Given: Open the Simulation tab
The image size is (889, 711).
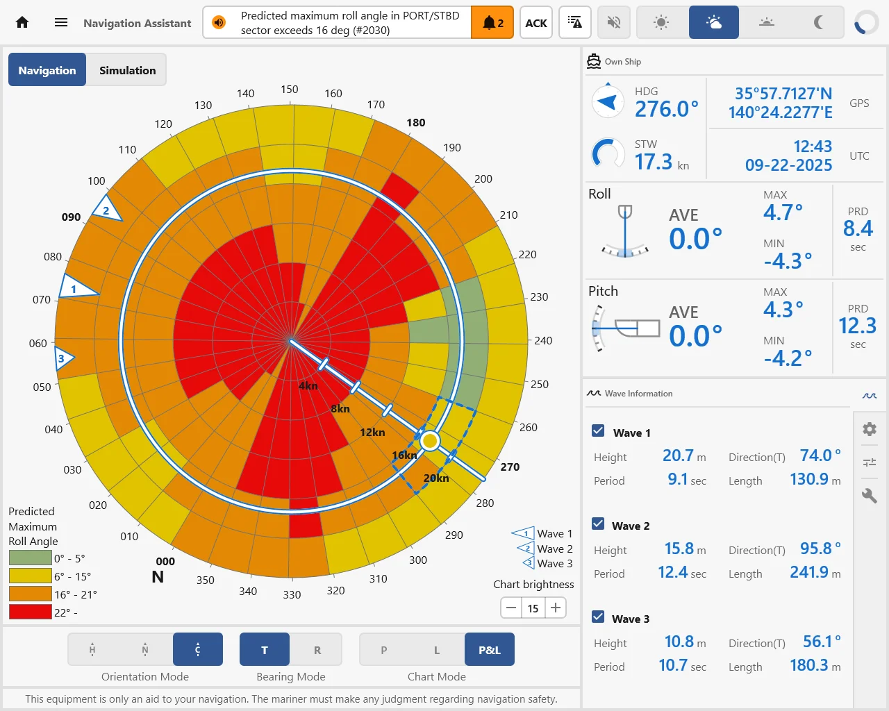Looking at the screenshot, I should point(127,70).
